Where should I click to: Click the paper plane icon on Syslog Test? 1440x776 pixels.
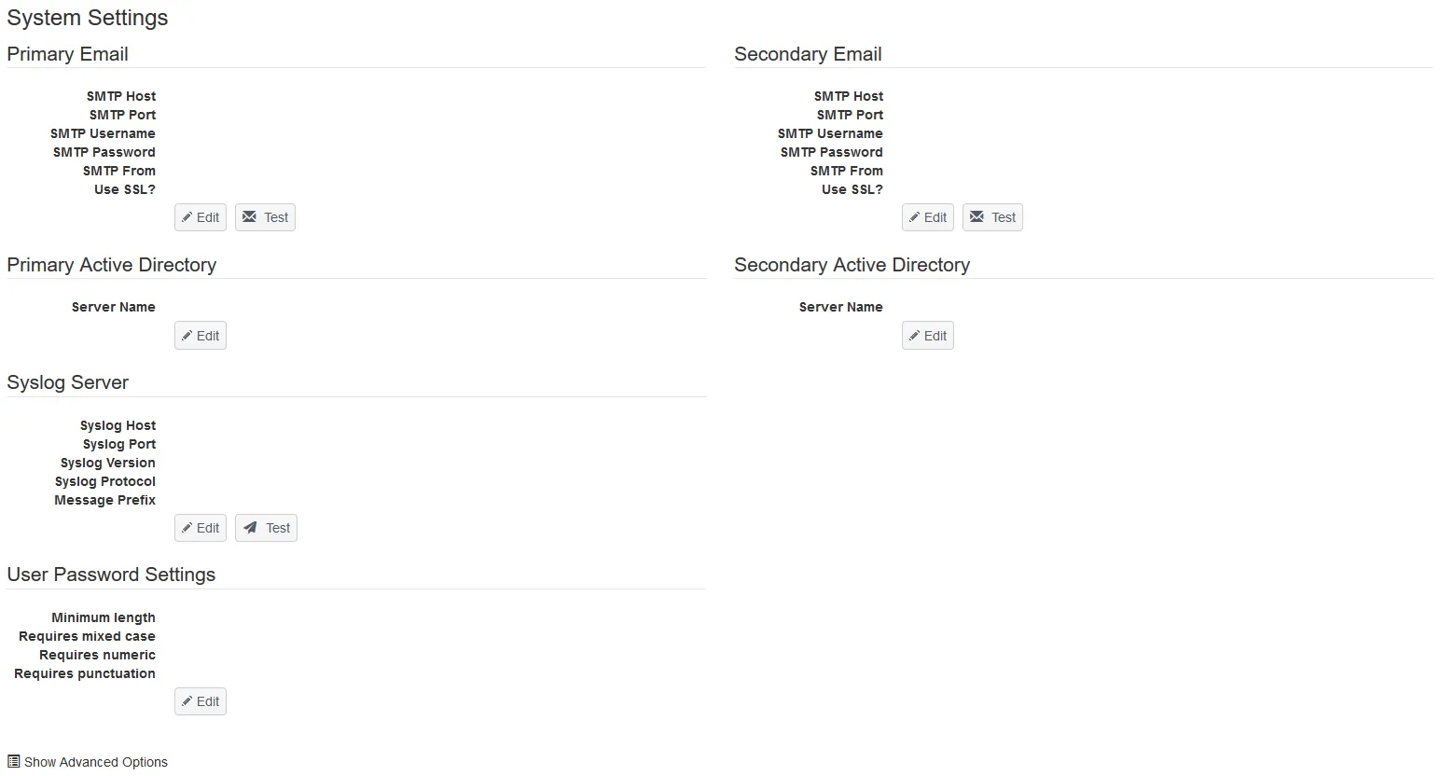click(x=250, y=528)
